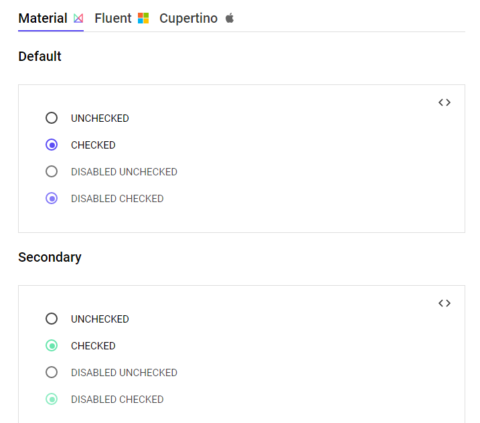Click Disabled Unchecked radio in Default
This screenshot has width=480, height=423.
pos(52,172)
